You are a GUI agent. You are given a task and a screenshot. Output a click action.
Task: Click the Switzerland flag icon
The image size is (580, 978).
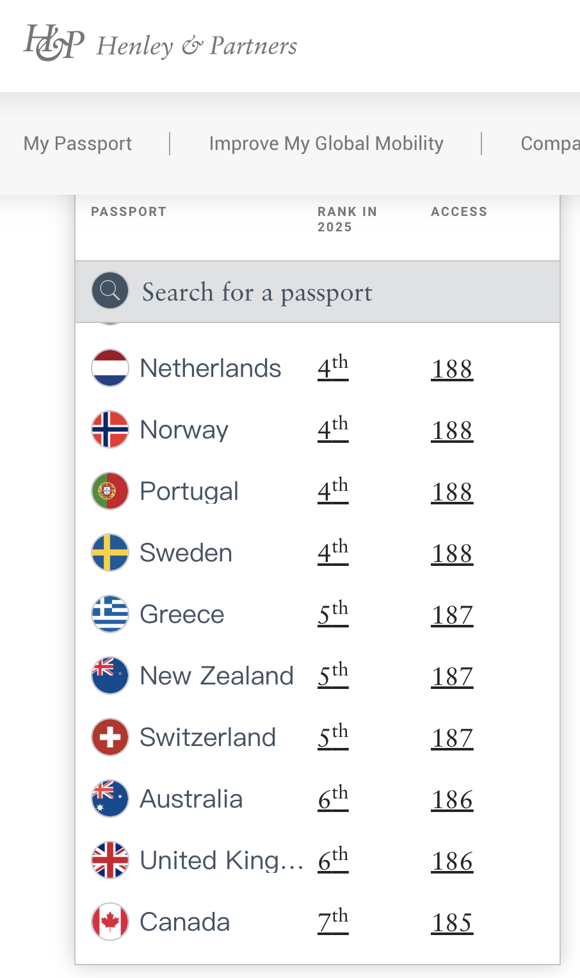click(110, 737)
